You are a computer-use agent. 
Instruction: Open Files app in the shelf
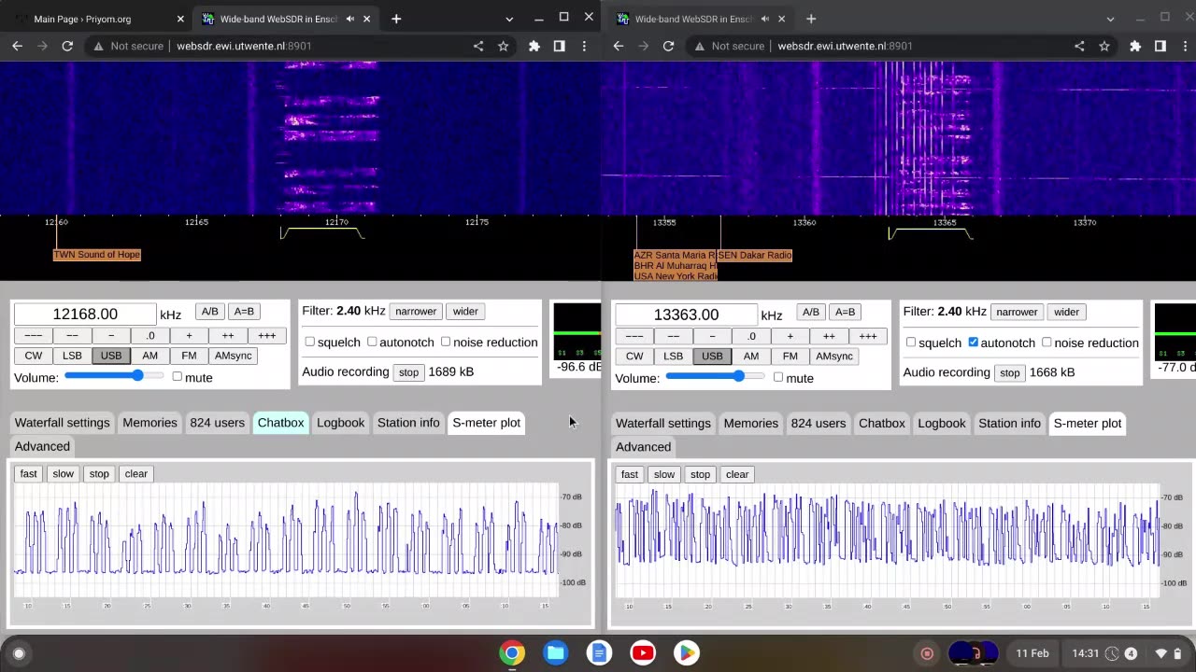[555, 652]
